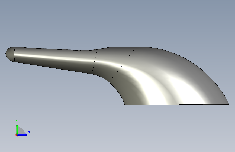Image resolution: width=235 pixels, height=152 pixels.
Task: Click the blue Z axis arrow
Action: pyautogui.click(x=22, y=135)
